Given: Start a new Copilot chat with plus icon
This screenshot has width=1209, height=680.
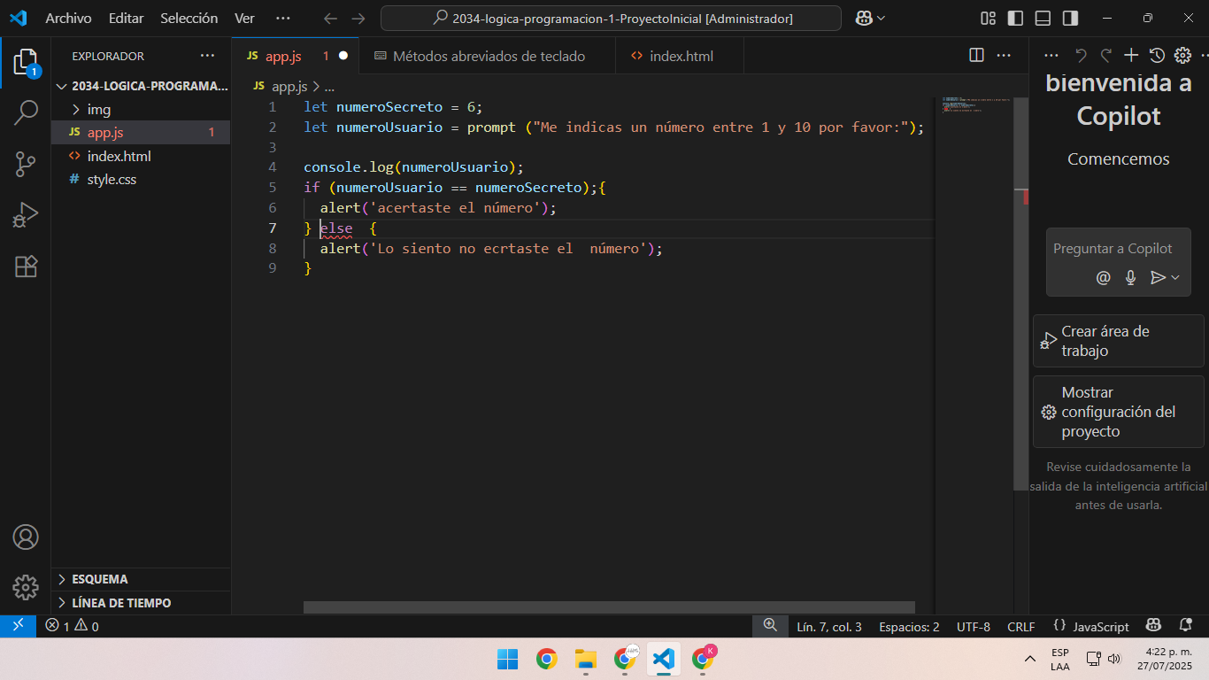Looking at the screenshot, I should pos(1131,55).
